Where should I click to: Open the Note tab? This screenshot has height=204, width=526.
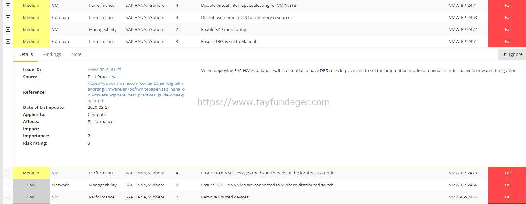[77, 54]
